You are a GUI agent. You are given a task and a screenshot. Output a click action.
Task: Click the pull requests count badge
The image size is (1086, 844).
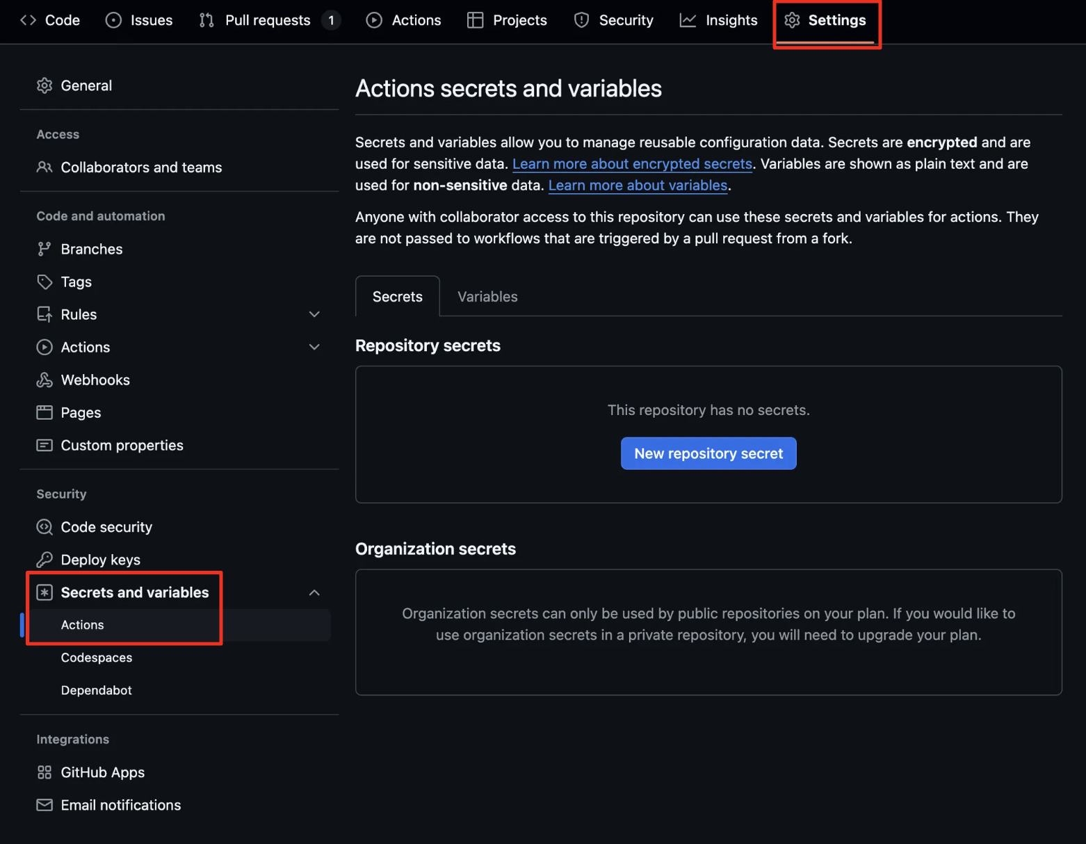coord(332,20)
